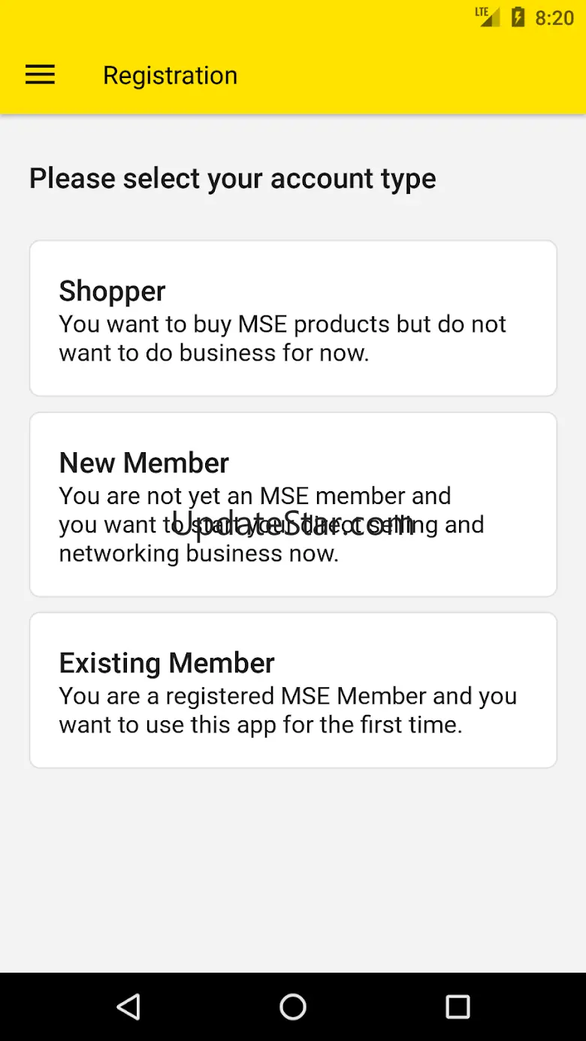This screenshot has width=586, height=1041.
Task: Tap the Android back triangle button
Action: point(128,1006)
